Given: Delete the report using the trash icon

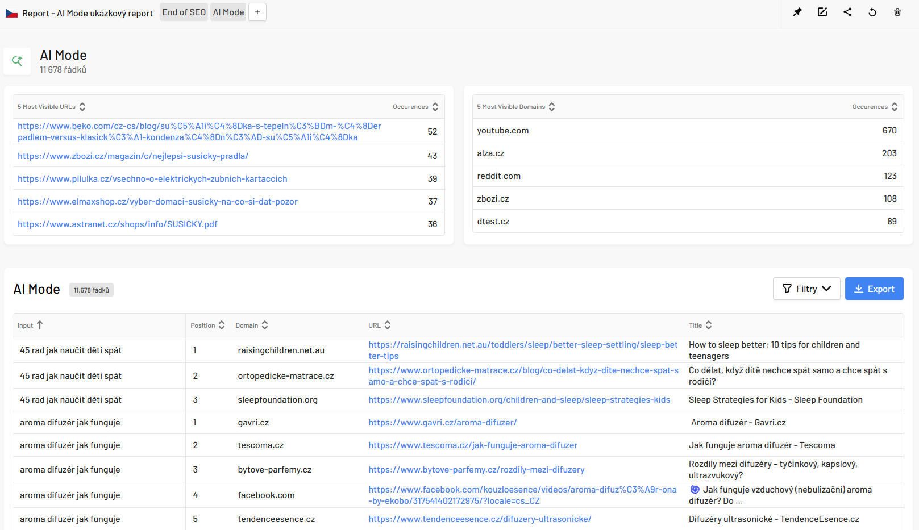Looking at the screenshot, I should coord(897,12).
